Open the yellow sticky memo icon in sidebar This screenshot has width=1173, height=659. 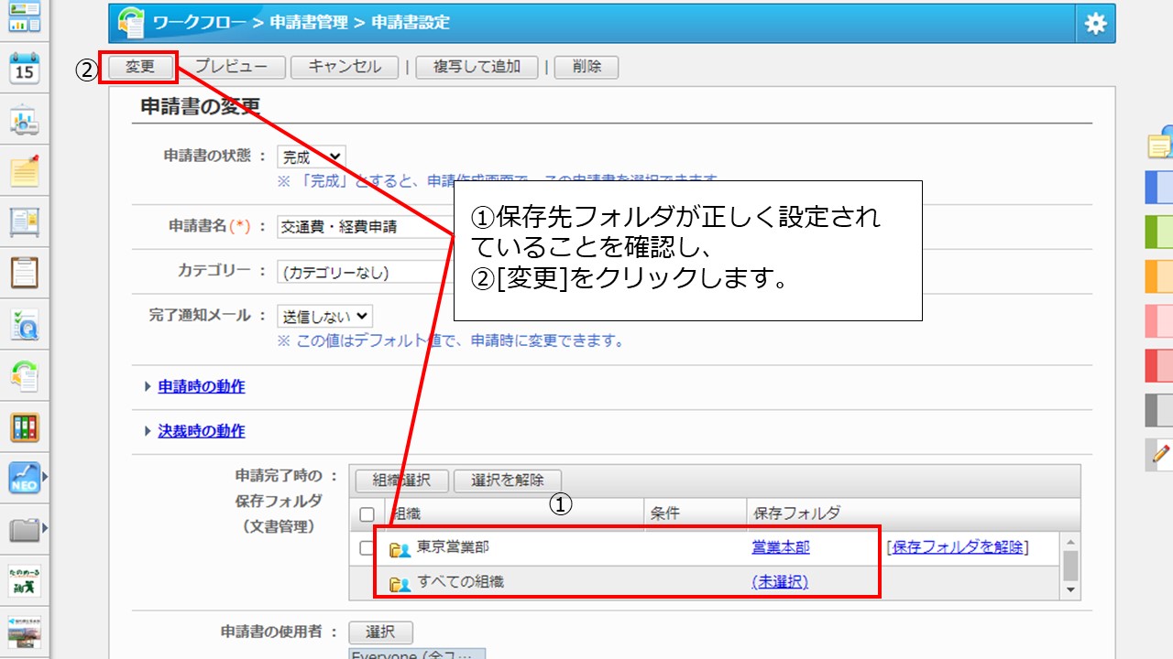[25, 170]
